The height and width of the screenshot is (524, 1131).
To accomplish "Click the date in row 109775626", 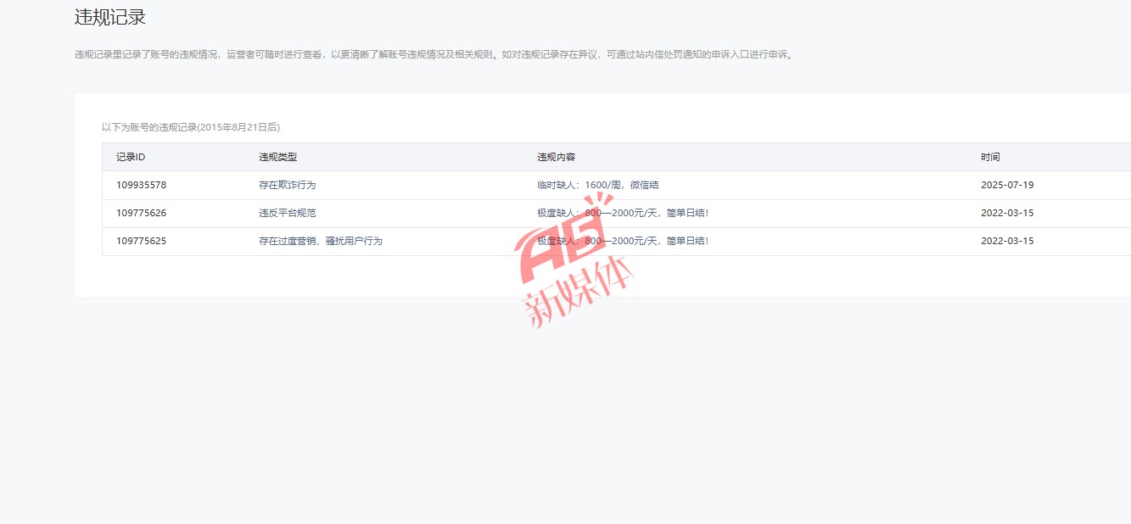I will pyautogui.click(x=1007, y=213).
